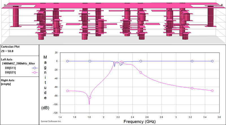Click the Sonnet Software Inc. text
Screen dimensions: 226x125
(x=51, y=121)
